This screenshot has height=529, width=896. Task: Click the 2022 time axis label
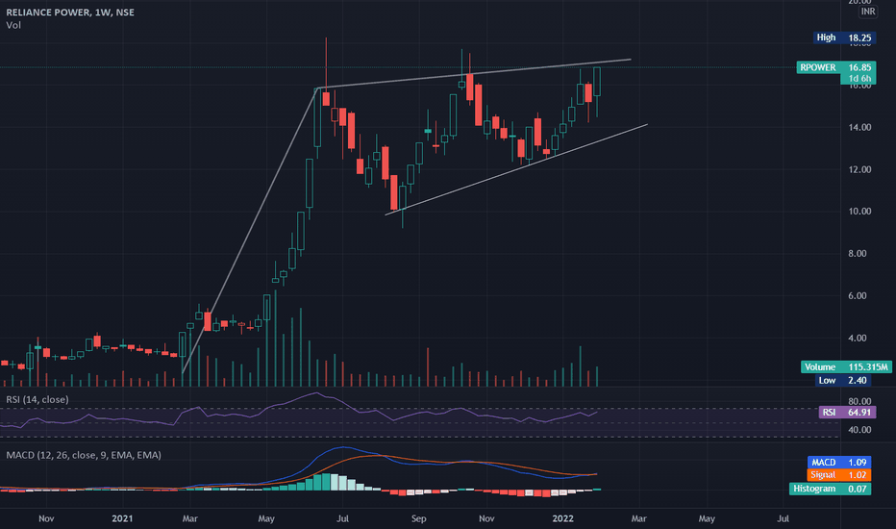pos(562,518)
